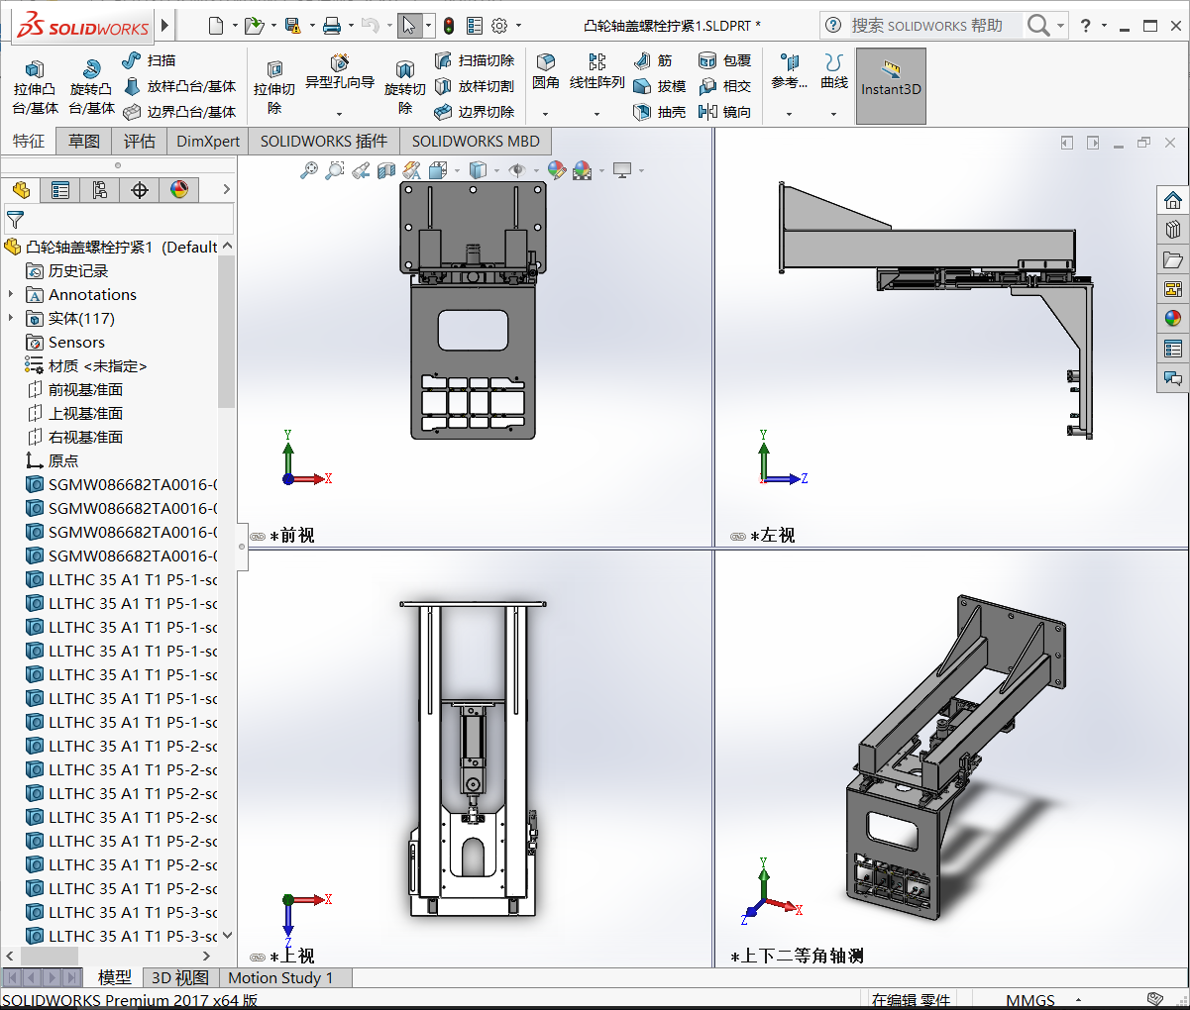Expand the 实体(117) solid bodies node
Viewport: 1190px width, 1010px height.
[11, 318]
